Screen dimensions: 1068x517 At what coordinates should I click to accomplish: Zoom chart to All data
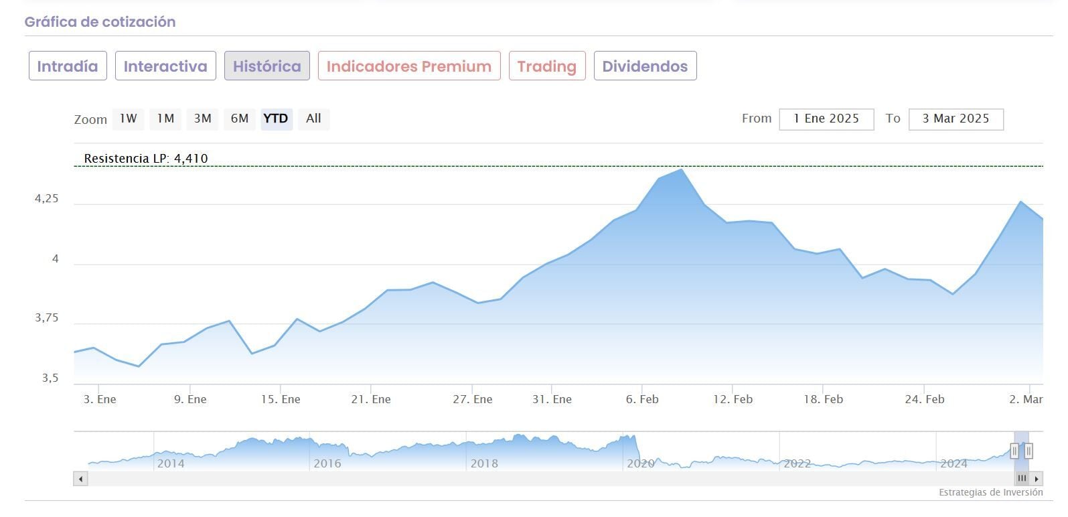[313, 119]
